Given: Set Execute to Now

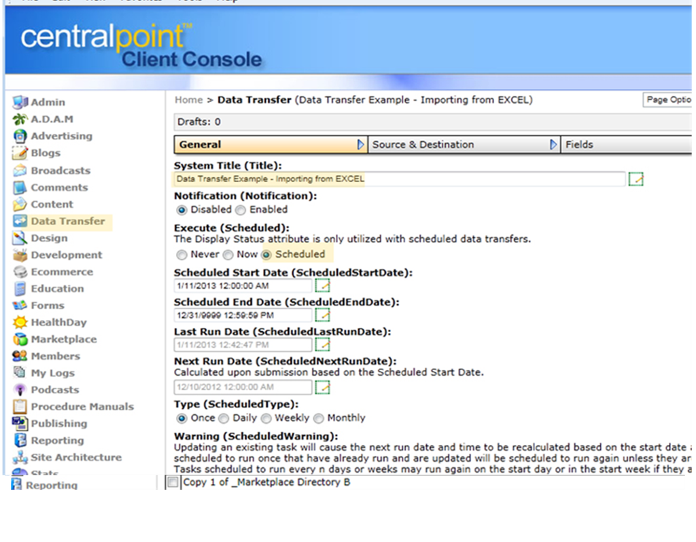Looking at the screenshot, I should 228,255.
